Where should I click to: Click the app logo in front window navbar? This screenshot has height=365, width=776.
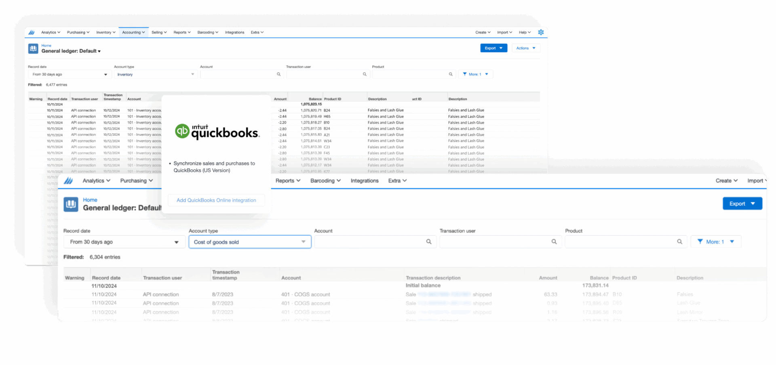(68, 181)
